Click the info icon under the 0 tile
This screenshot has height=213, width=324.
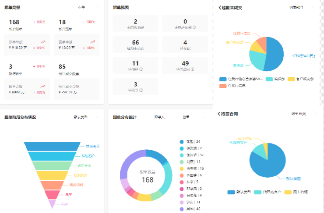point(194,27)
